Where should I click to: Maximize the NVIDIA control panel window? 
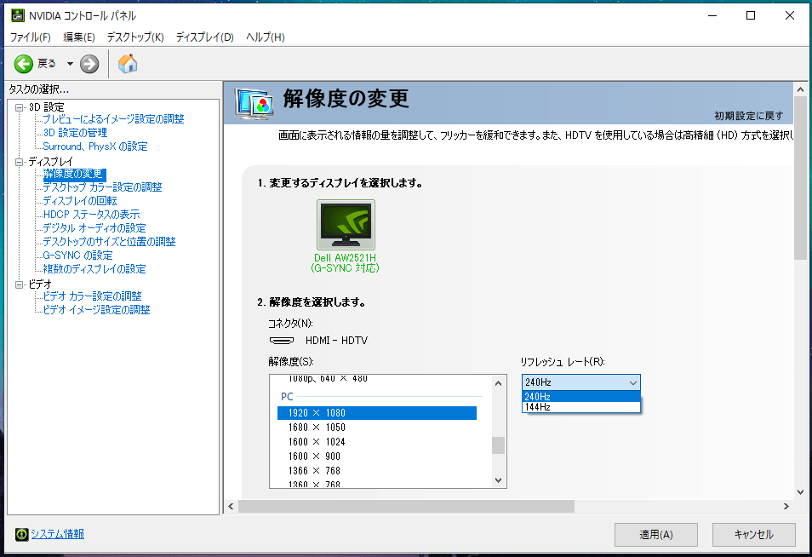(x=751, y=15)
